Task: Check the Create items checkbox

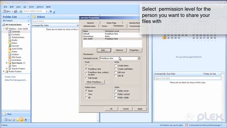Action: coord(116,65)
